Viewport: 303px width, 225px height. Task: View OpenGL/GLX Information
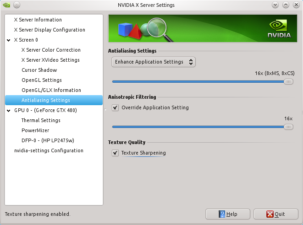click(51, 90)
